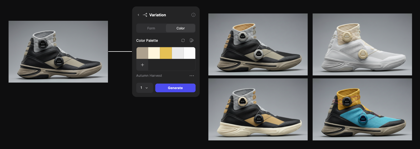This screenshot has width=420, height=149.
Task: Open the cream-soled shoe variation
Action: pos(258,109)
